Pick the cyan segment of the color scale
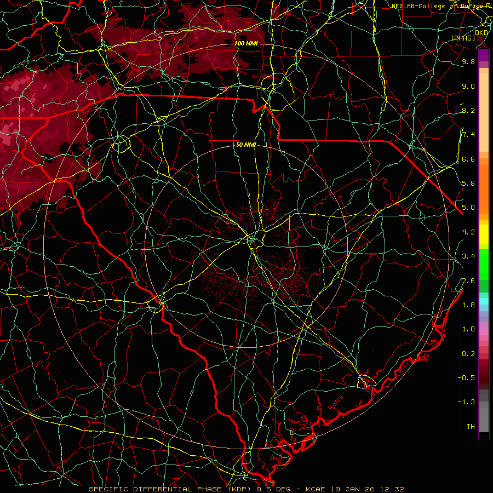Image resolution: width=493 pixels, height=493 pixels. (484, 301)
